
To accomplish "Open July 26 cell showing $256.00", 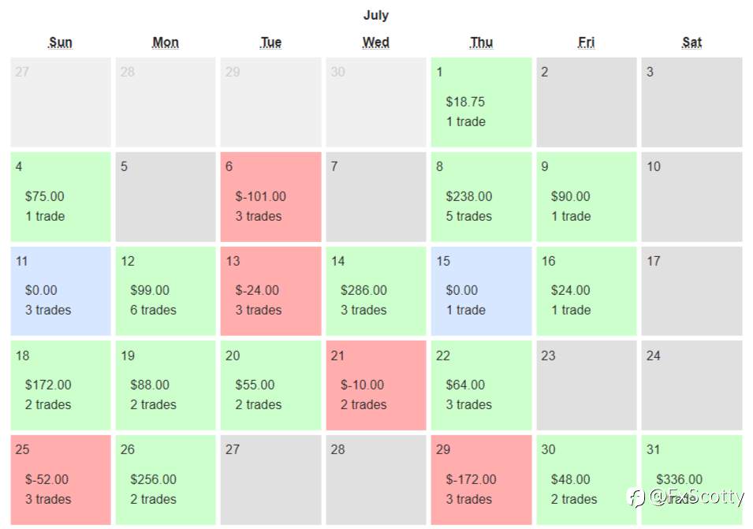I will [166, 479].
